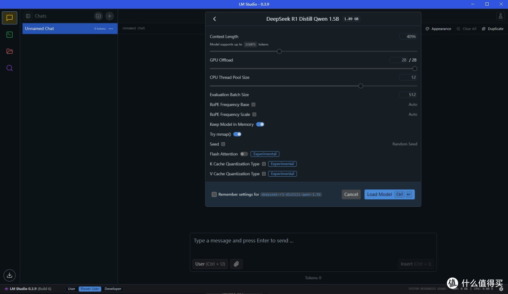Enable the Flash Attention toggle

(x=244, y=154)
